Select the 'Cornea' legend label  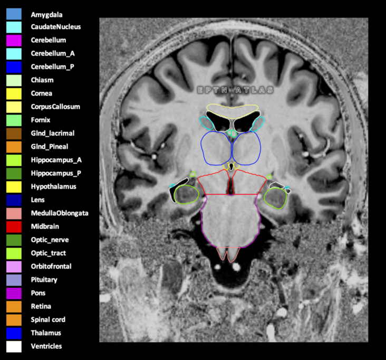coord(41,93)
